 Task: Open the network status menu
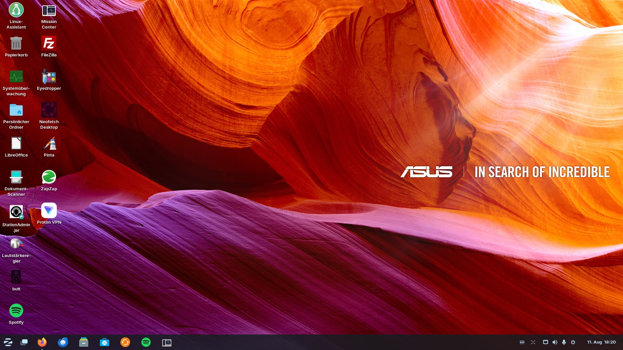545,342
